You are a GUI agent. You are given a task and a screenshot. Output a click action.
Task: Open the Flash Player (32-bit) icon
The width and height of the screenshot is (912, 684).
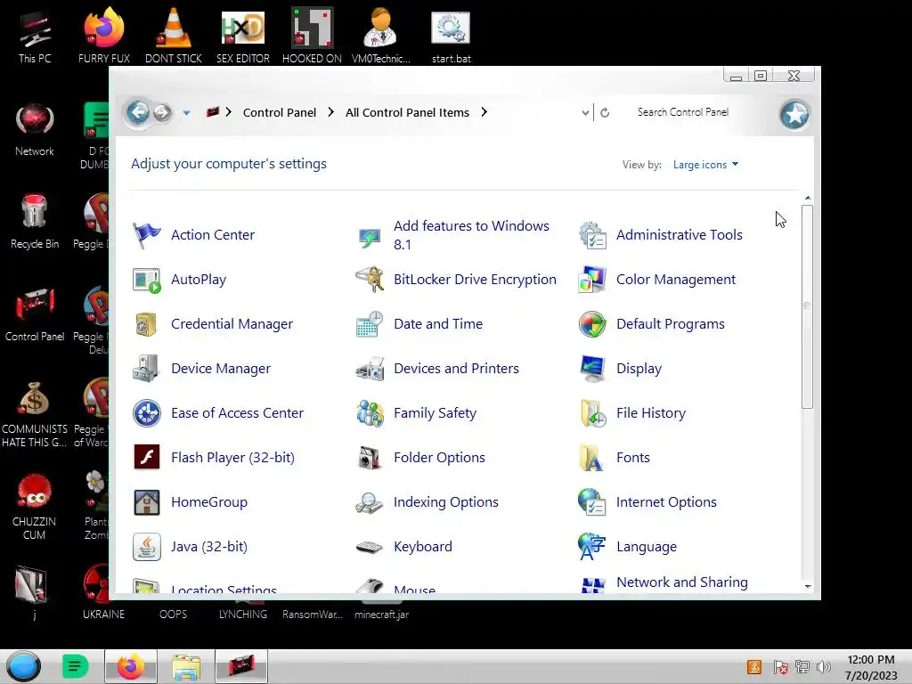[x=147, y=457]
